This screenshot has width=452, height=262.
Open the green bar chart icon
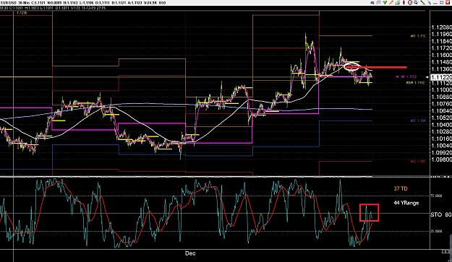point(398,3)
